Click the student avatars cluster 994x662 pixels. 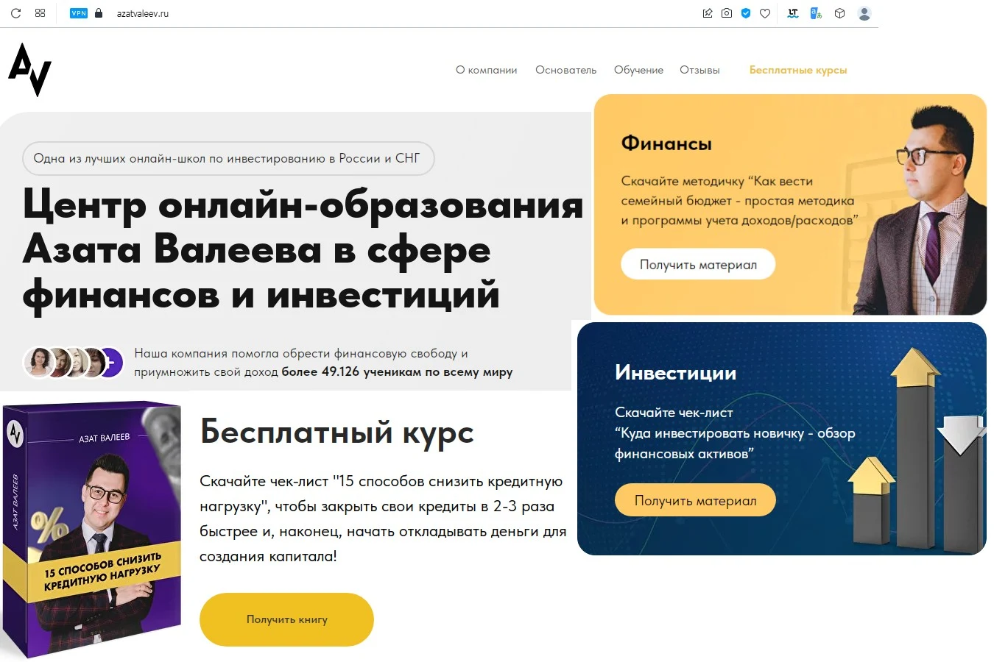coord(74,362)
